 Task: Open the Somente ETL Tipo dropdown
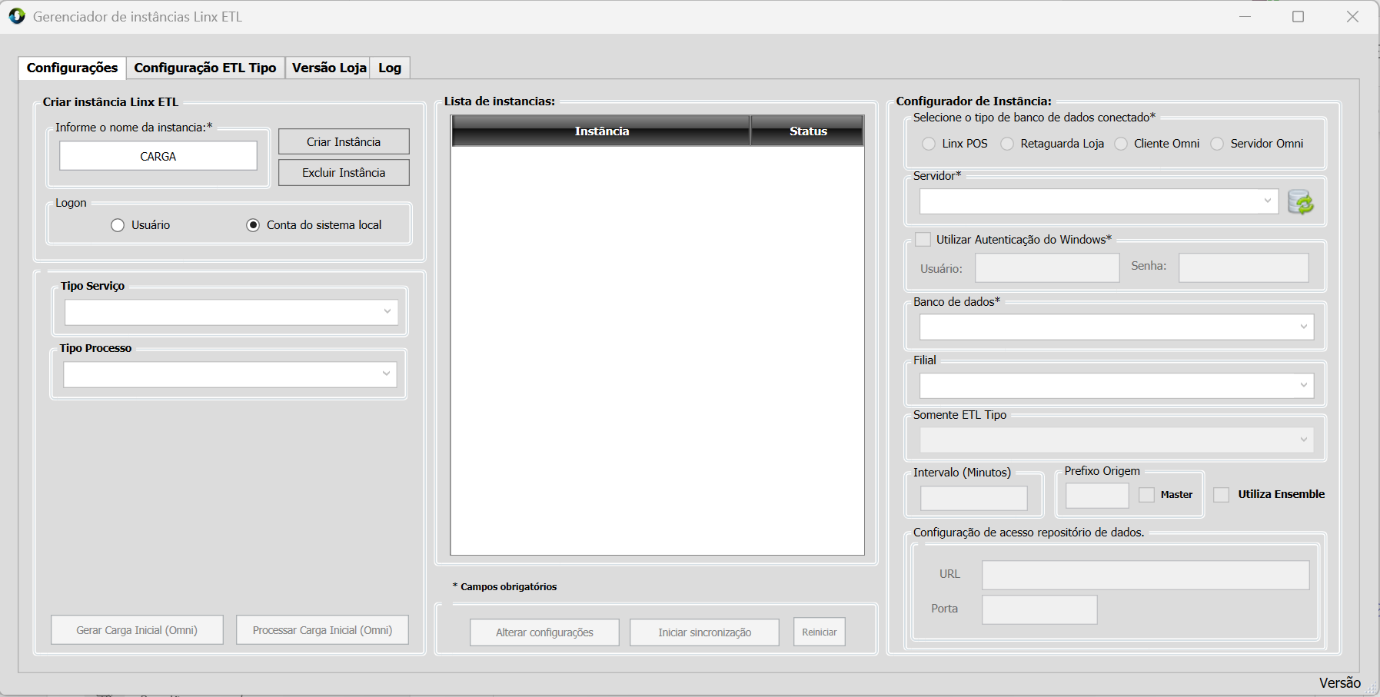(1117, 440)
